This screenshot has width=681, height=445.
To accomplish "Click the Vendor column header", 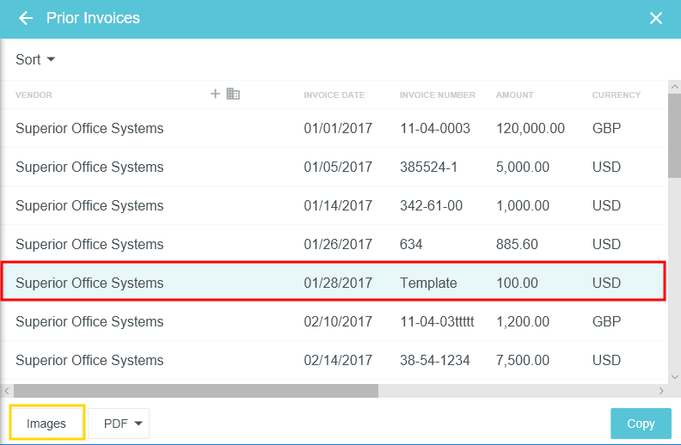I will click(x=34, y=95).
